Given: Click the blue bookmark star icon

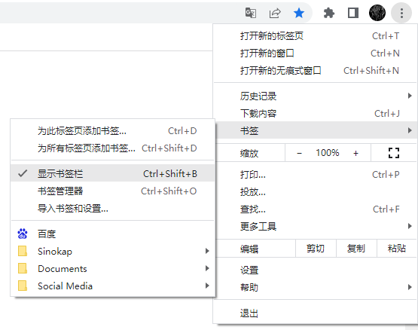Looking at the screenshot, I should pyautogui.click(x=299, y=13).
